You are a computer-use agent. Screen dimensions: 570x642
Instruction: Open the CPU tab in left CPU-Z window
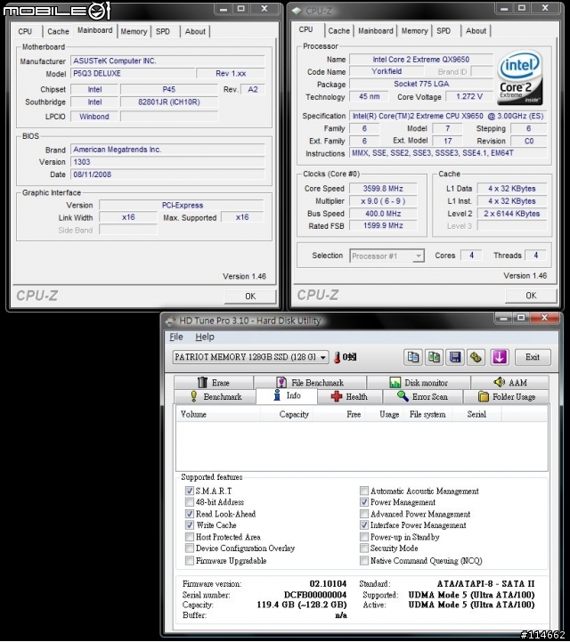click(25, 31)
